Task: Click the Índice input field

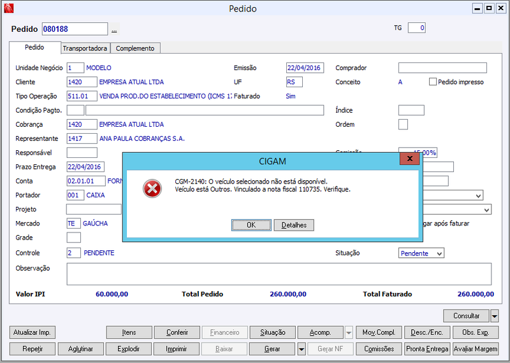Action: (x=411, y=110)
